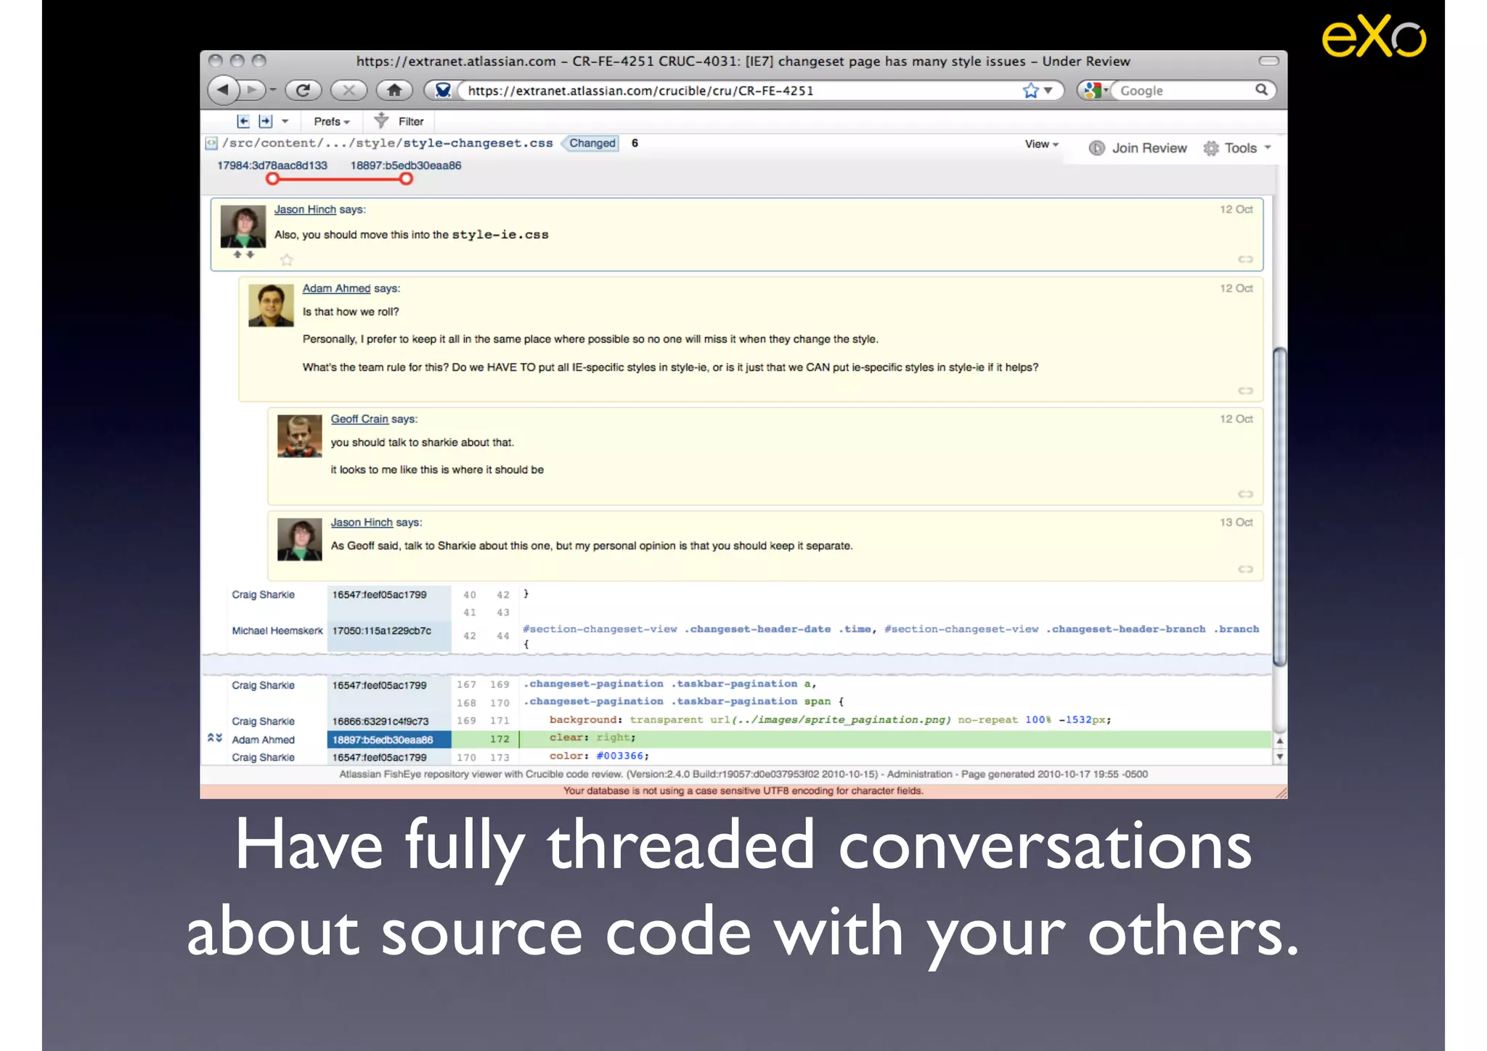Click revision 18897:b5edb30eaa86 highlighted in diff

point(388,740)
